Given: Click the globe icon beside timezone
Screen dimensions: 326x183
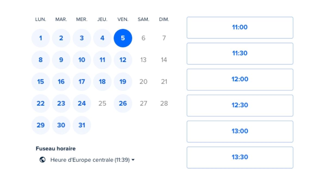Looking at the screenshot, I should pos(42,160).
